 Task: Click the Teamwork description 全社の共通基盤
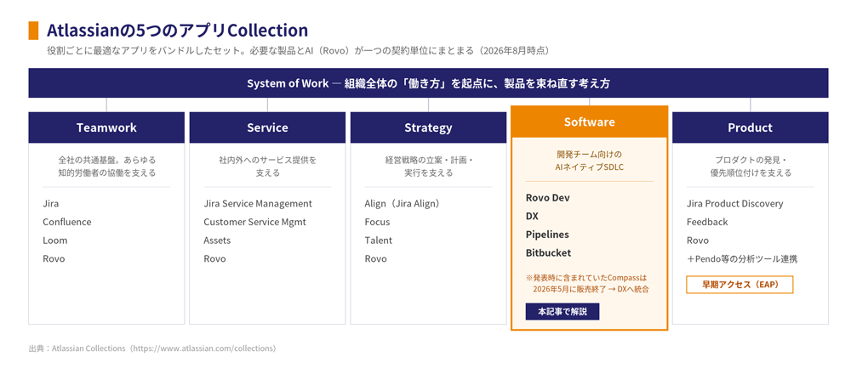106,167
